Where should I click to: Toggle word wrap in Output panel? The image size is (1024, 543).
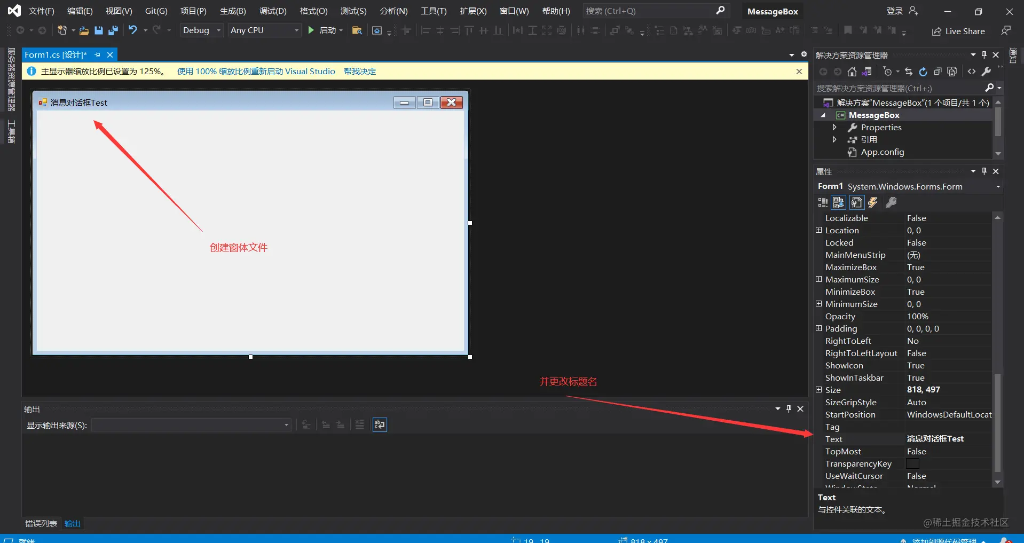coord(380,425)
